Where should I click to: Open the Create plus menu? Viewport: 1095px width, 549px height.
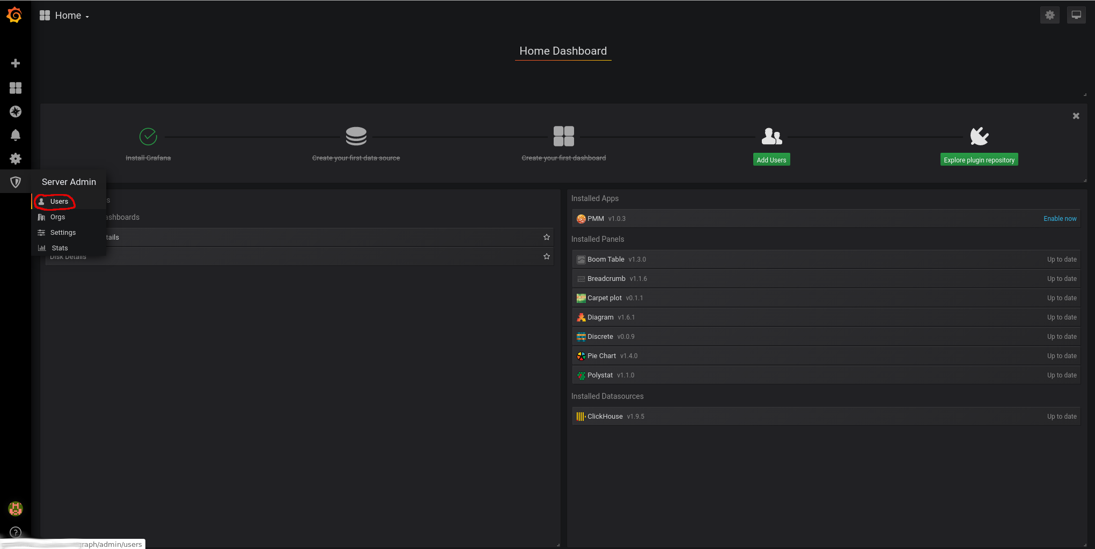coord(16,63)
